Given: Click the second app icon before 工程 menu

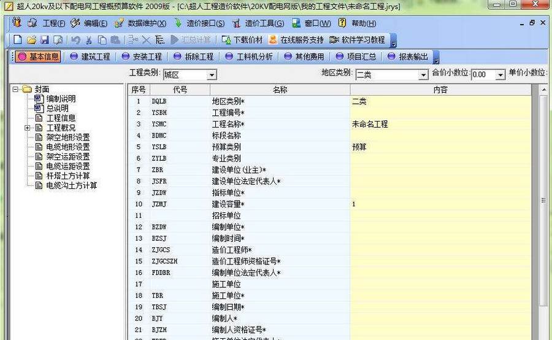Looking at the screenshot, I should pyautogui.click(x=32, y=23).
